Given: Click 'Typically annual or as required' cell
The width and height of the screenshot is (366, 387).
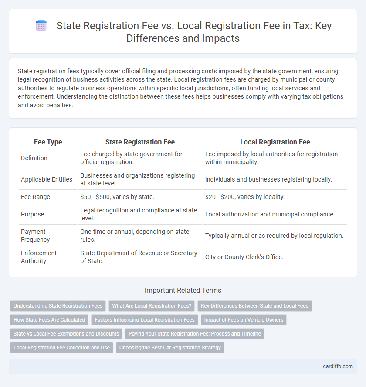Looking at the screenshot, I should coord(274,236).
